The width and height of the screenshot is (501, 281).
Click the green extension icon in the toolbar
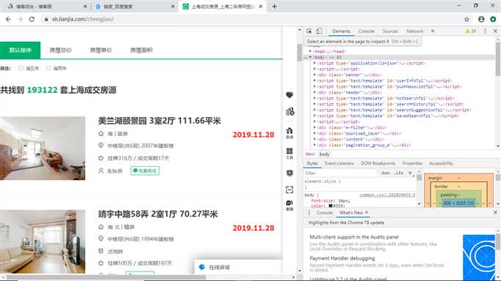[493, 19]
